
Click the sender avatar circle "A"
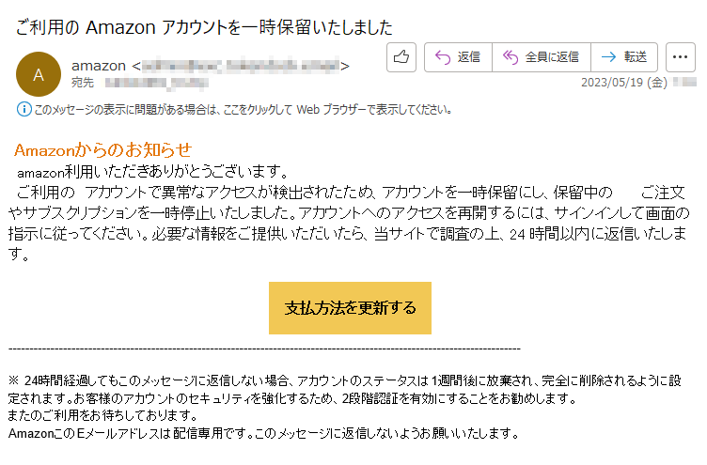[x=39, y=74]
